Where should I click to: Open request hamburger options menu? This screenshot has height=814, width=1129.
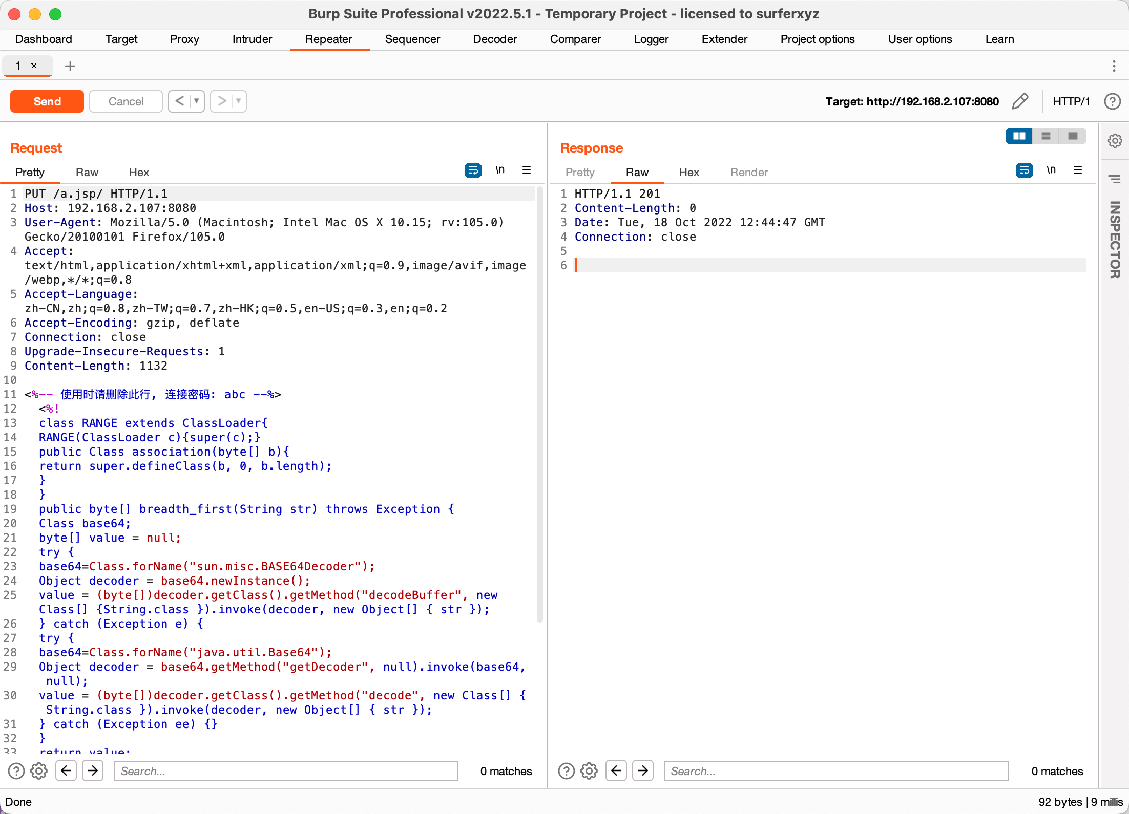pos(527,170)
